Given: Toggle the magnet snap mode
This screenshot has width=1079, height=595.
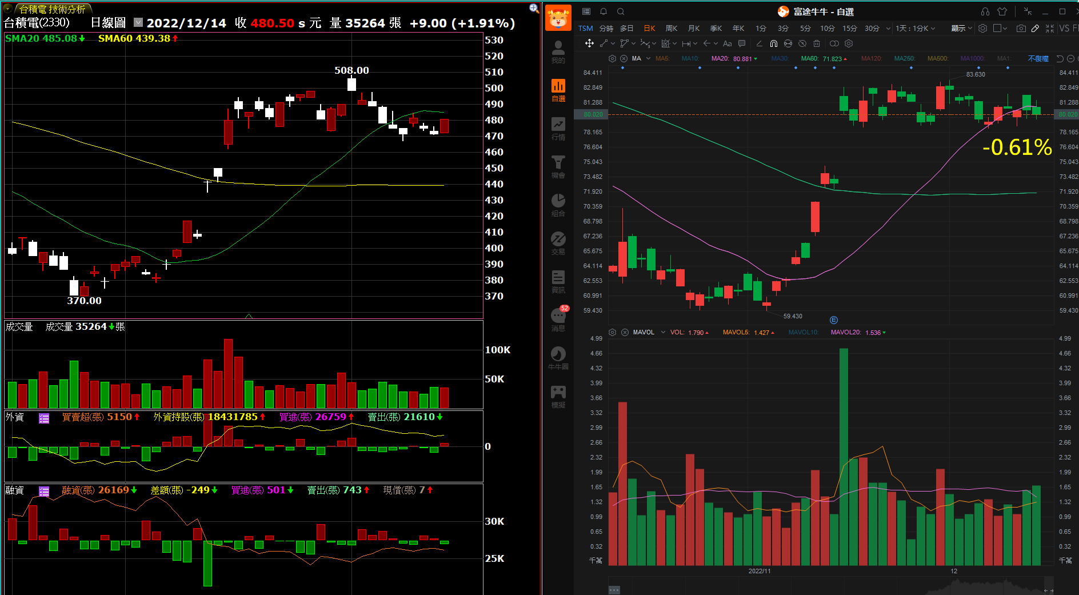Looking at the screenshot, I should click(774, 43).
